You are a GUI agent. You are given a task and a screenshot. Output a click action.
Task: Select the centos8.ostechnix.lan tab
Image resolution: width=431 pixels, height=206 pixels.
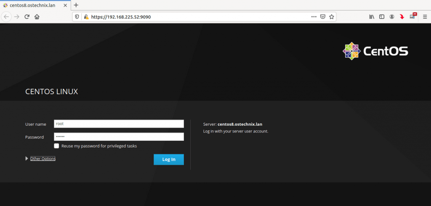(x=32, y=5)
